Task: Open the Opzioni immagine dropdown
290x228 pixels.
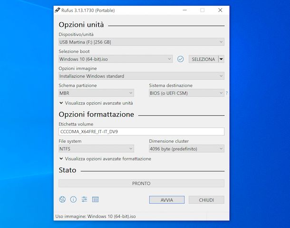Action: click(141, 76)
